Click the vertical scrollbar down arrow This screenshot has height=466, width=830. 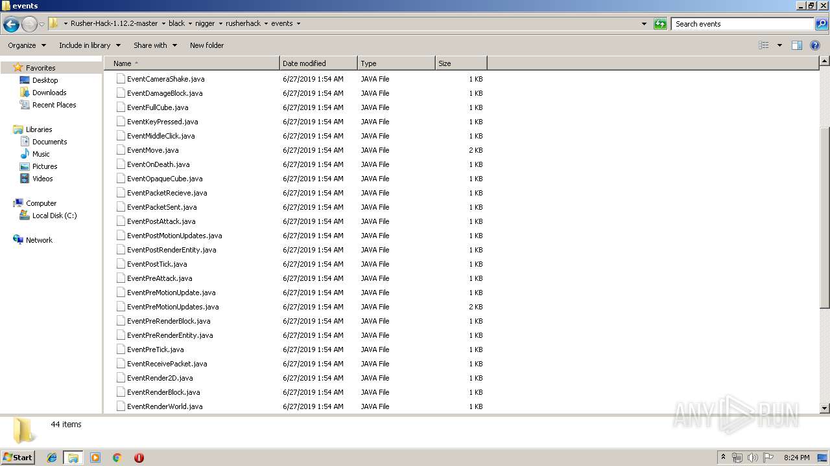825,408
